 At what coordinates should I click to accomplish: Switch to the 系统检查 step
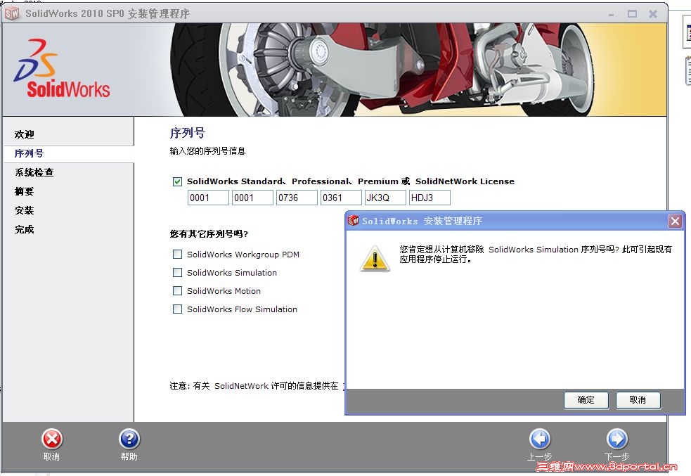(33, 172)
